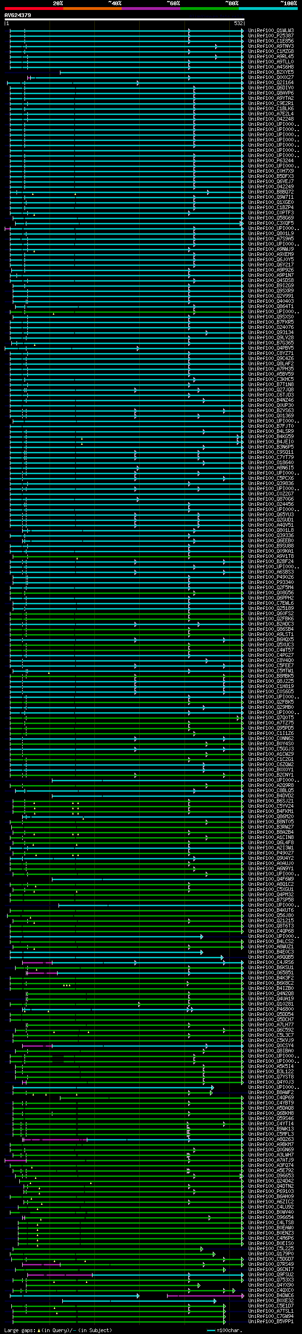
Task: Select hit label UniRef100_B2XYE5
Action: click(271, 72)
